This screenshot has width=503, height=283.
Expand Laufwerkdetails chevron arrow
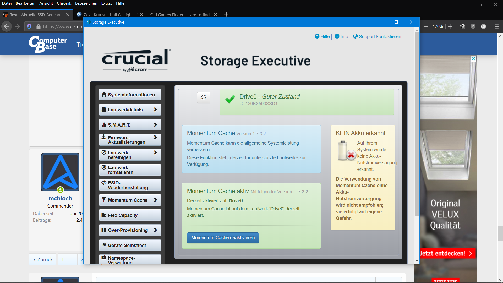[155, 110]
